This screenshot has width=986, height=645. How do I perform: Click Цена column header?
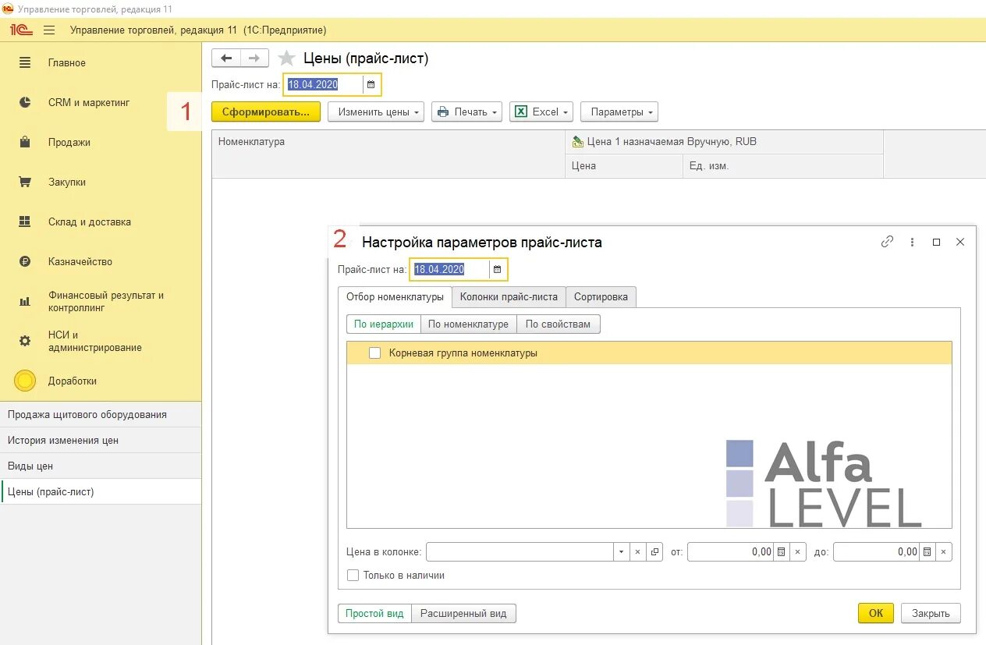point(624,166)
